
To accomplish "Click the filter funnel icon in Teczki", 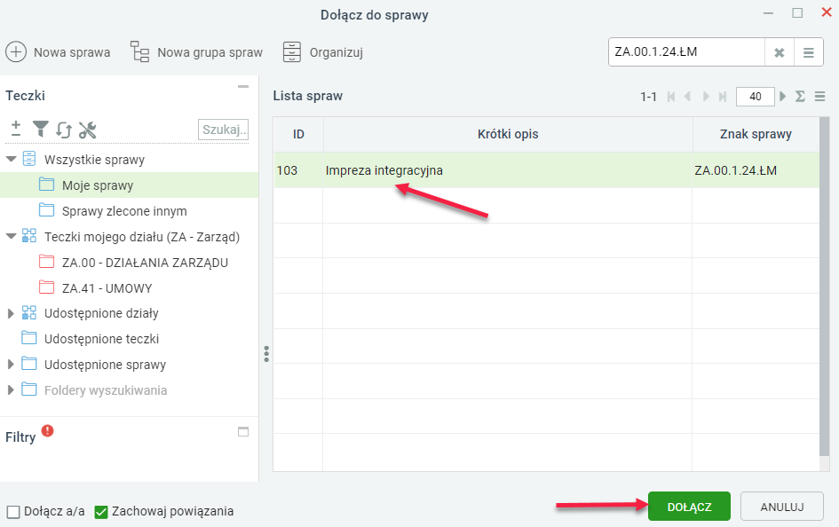I will pos(40,129).
